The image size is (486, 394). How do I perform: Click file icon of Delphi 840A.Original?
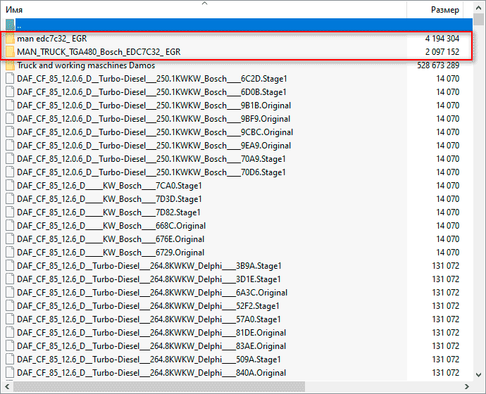[x=10, y=373]
